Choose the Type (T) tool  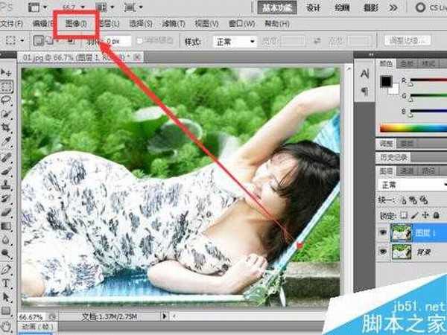coord(7,283)
